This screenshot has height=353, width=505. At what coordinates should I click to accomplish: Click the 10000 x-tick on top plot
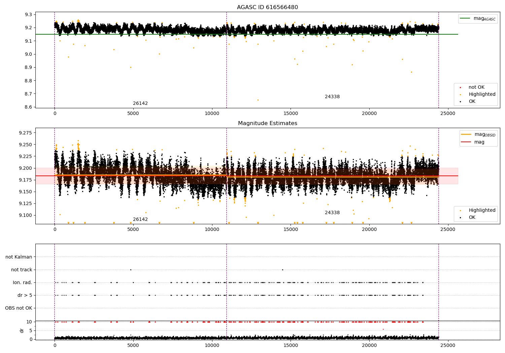pyautogui.click(x=212, y=114)
